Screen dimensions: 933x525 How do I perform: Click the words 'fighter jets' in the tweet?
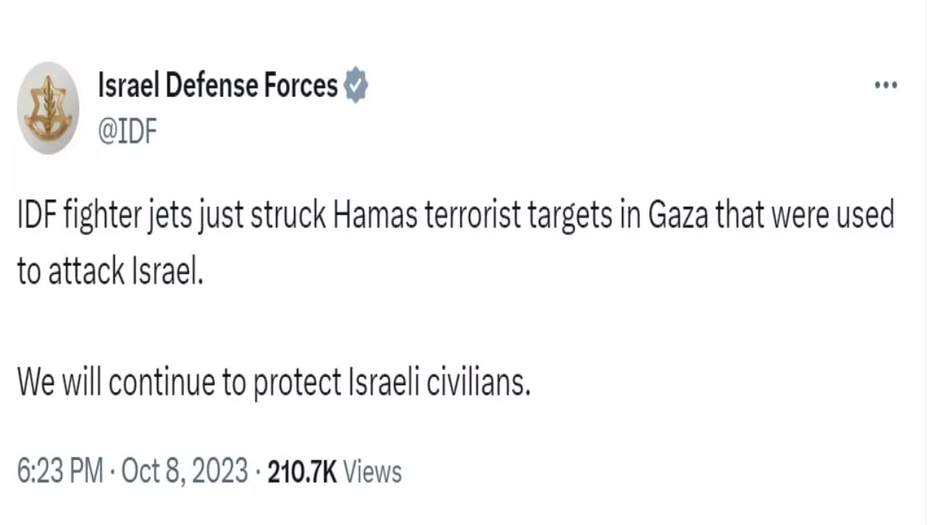(132, 217)
